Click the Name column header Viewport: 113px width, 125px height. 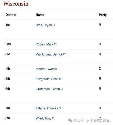40,15
